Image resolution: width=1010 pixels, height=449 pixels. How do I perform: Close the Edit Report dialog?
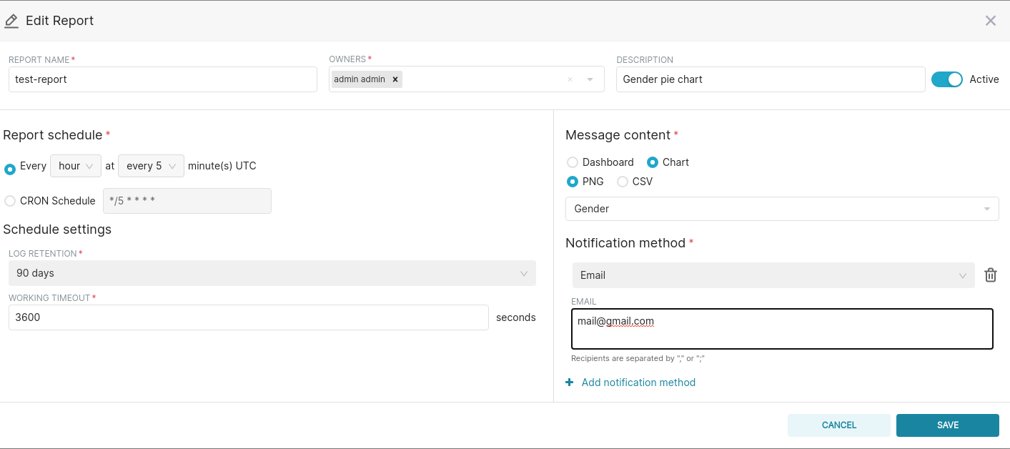click(x=991, y=21)
